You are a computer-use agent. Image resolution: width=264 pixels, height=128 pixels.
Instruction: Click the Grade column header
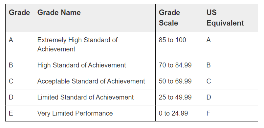pos(19,18)
